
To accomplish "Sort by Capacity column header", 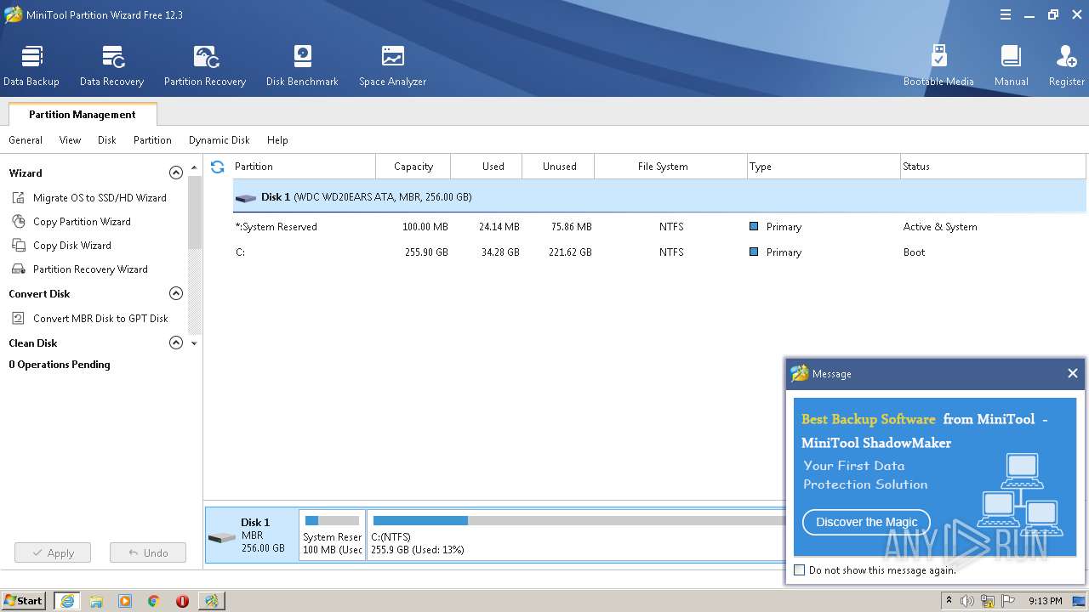I will tap(413, 167).
